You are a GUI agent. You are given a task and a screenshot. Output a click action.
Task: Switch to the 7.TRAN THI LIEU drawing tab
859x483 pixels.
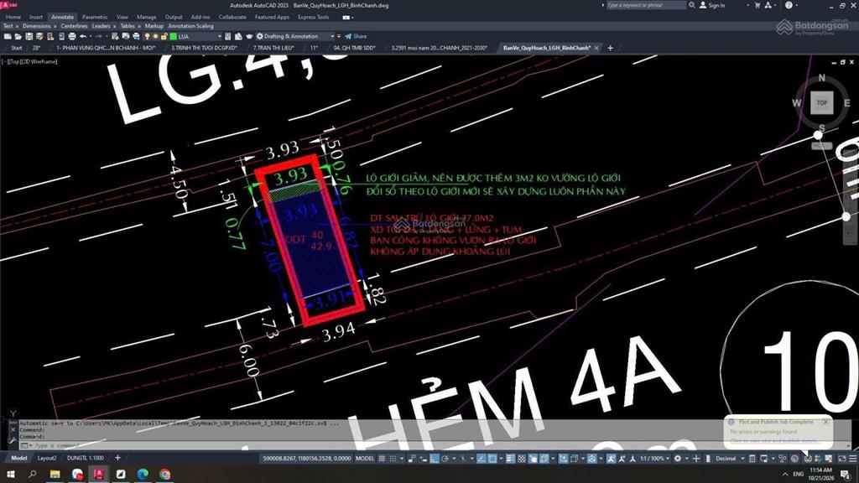point(273,48)
